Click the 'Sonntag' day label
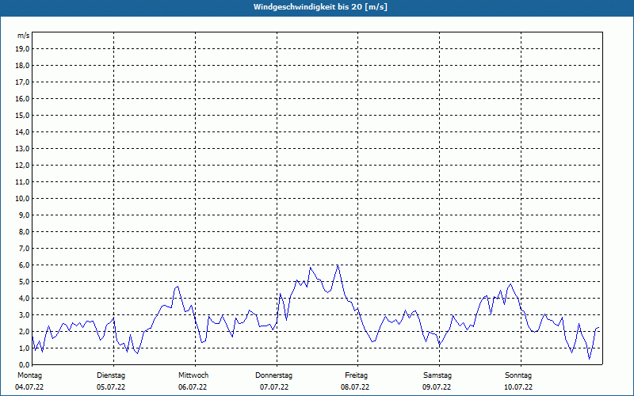The width and height of the screenshot is (634, 396). point(518,375)
